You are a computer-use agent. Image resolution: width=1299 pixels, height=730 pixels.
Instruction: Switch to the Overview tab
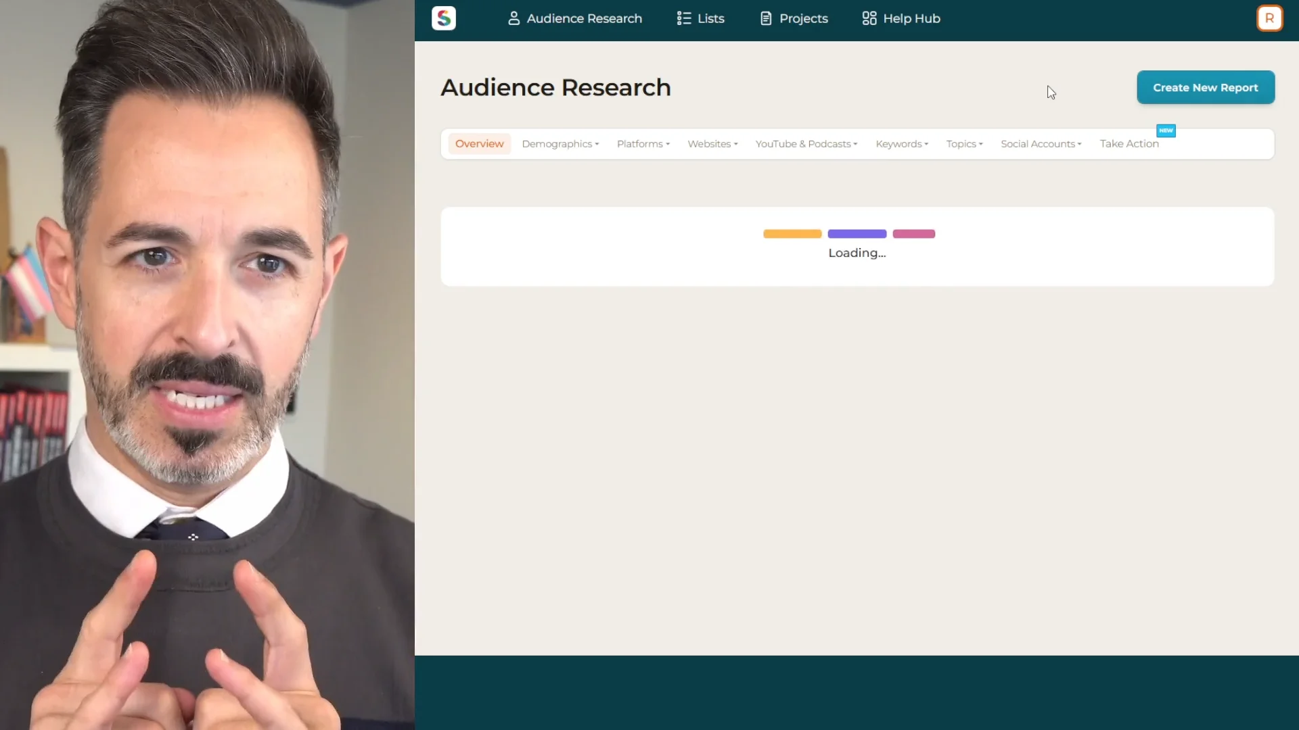[479, 143]
